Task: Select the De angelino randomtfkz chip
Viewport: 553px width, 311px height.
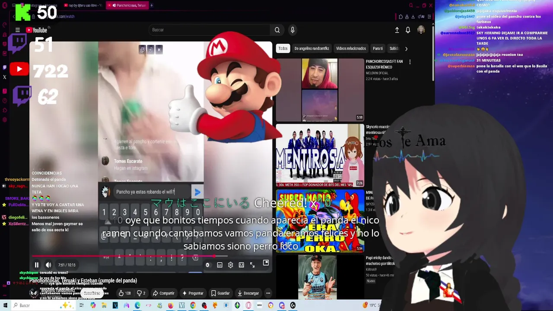Action: point(312,48)
